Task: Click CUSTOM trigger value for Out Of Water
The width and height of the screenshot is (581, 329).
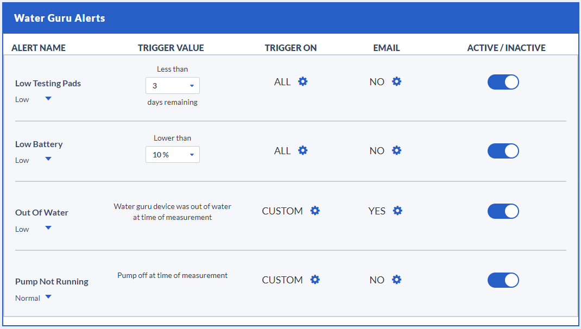Action: (x=282, y=211)
